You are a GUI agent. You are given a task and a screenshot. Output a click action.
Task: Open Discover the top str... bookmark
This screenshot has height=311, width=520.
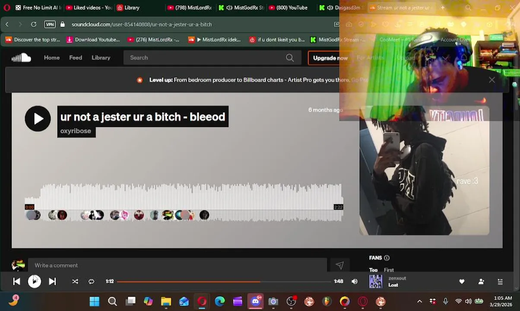click(x=33, y=39)
